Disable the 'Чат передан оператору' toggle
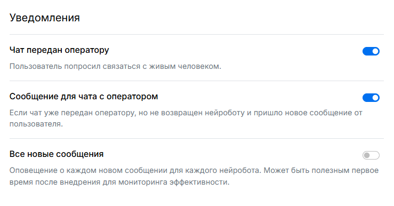This screenshot has height=206, width=394. tap(371, 51)
